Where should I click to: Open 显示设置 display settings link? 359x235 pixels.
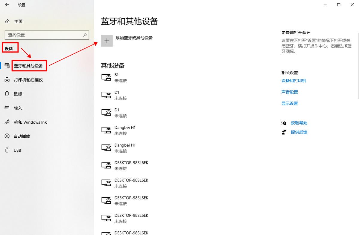coord(289,103)
